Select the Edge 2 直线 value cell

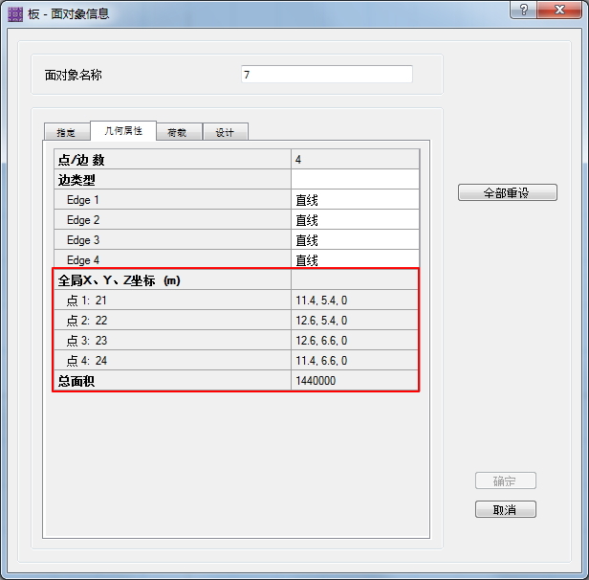pyautogui.click(x=355, y=220)
